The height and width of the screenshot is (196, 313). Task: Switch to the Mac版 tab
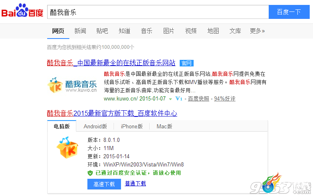(164, 126)
